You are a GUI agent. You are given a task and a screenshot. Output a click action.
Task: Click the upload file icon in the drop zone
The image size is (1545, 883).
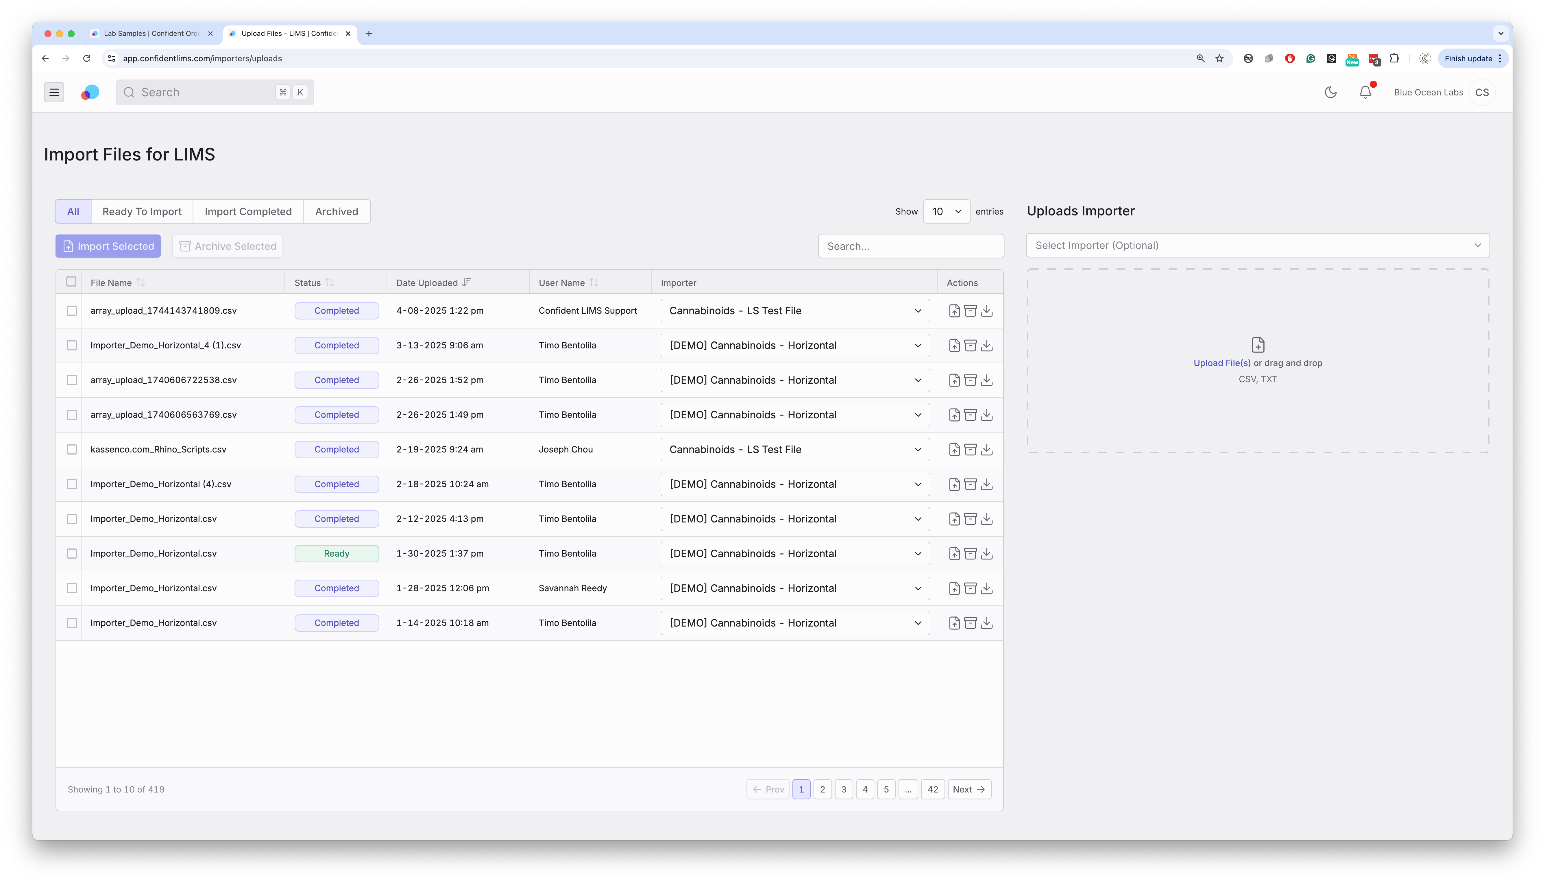[1258, 345]
